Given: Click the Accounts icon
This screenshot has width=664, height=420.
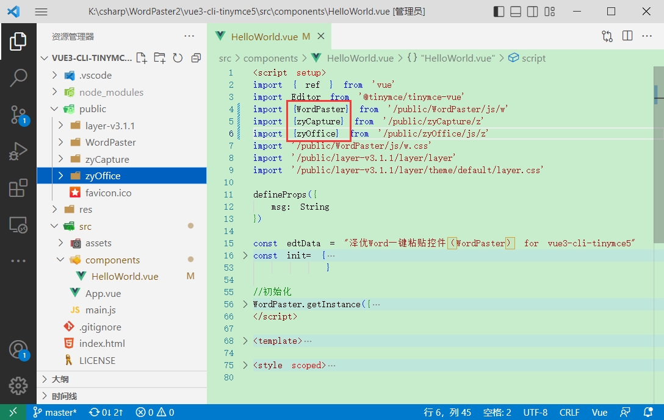Looking at the screenshot, I should [18, 349].
